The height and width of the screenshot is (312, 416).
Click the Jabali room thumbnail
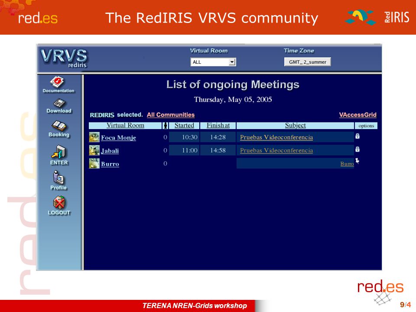[94, 150]
